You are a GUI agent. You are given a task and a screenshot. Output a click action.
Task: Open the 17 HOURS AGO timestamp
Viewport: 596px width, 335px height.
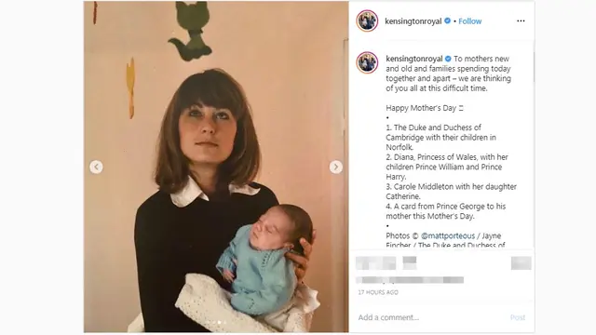378,292
